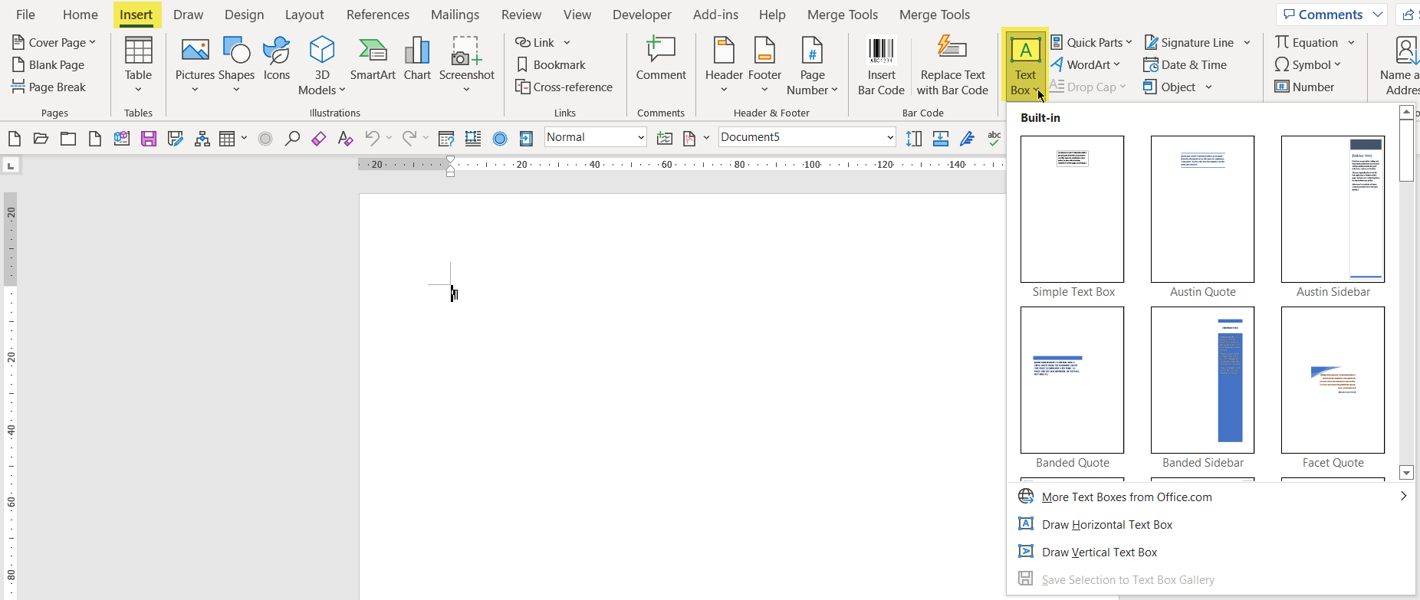Viewport: 1420px width, 600px height.
Task: Open the Icons gallery button
Action: (x=277, y=59)
